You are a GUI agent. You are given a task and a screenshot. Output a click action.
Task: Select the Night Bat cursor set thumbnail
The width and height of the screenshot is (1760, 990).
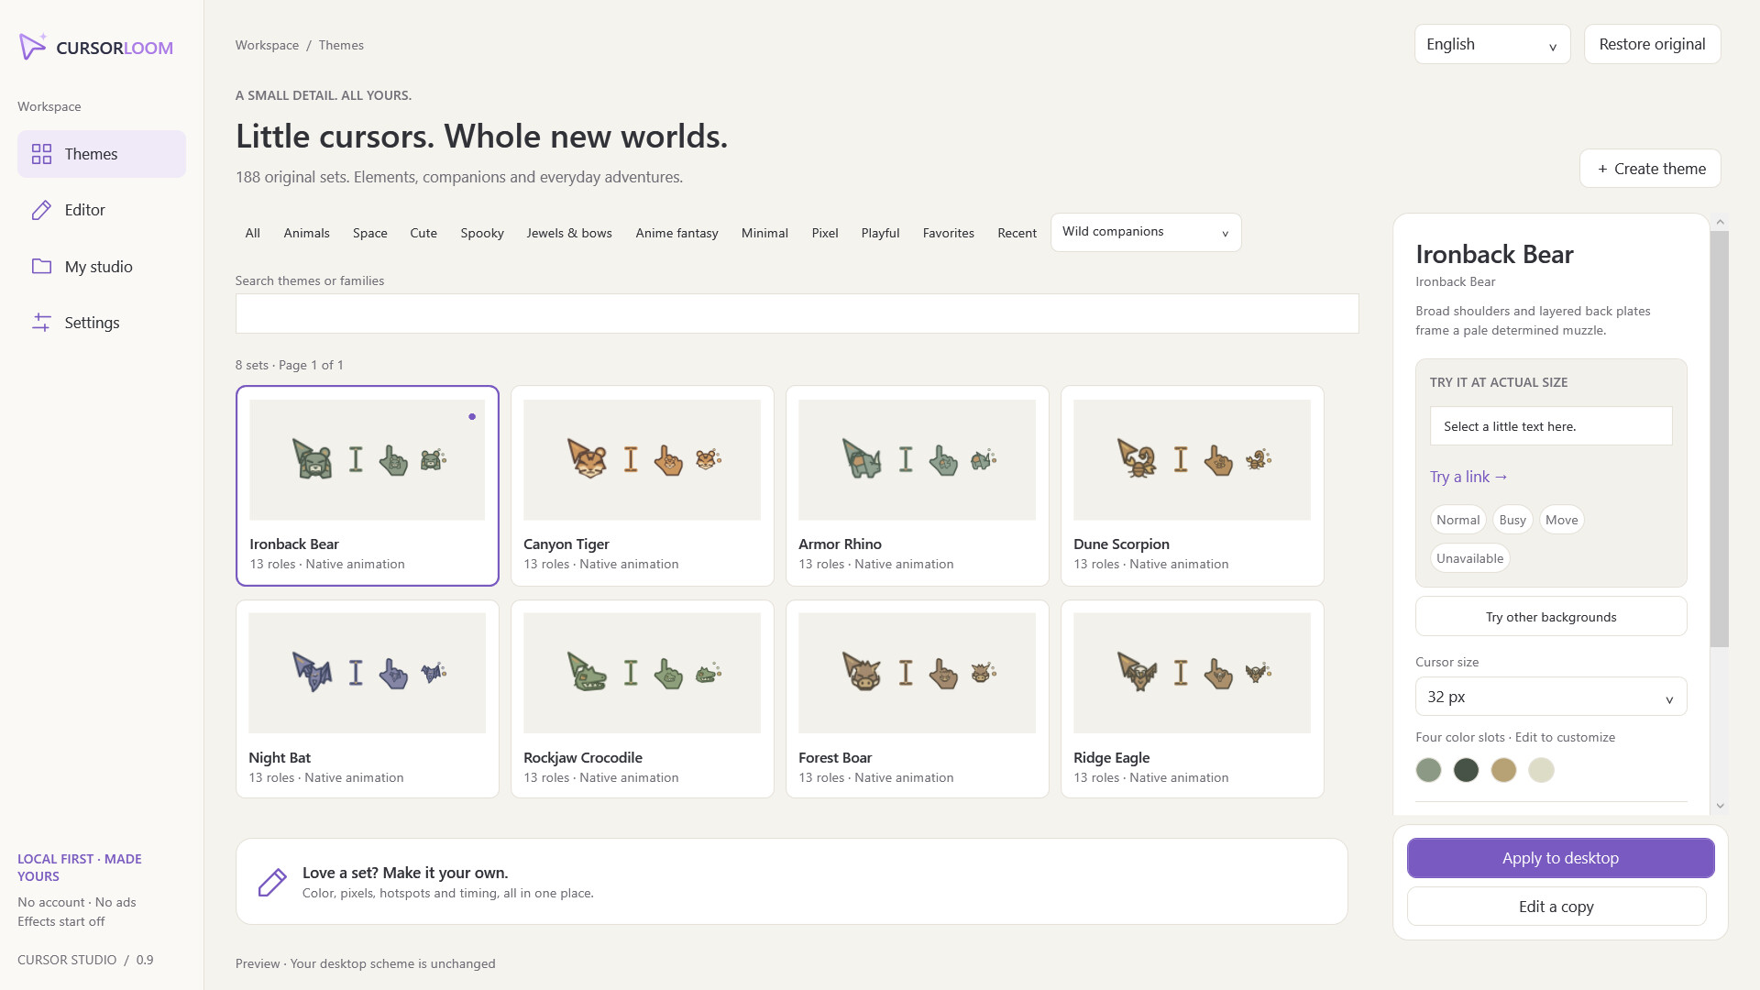(367, 673)
